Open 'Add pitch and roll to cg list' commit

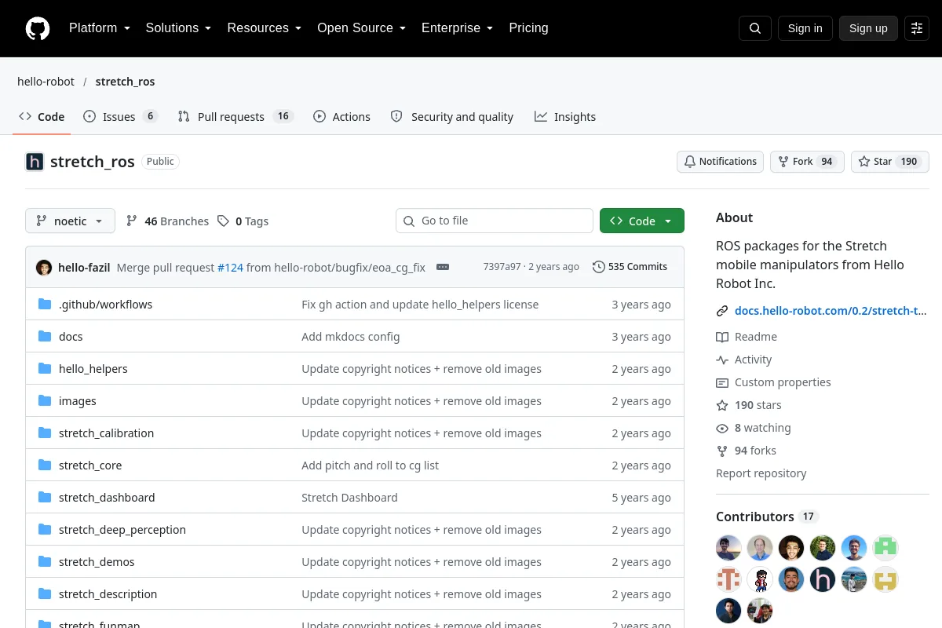tap(370, 466)
